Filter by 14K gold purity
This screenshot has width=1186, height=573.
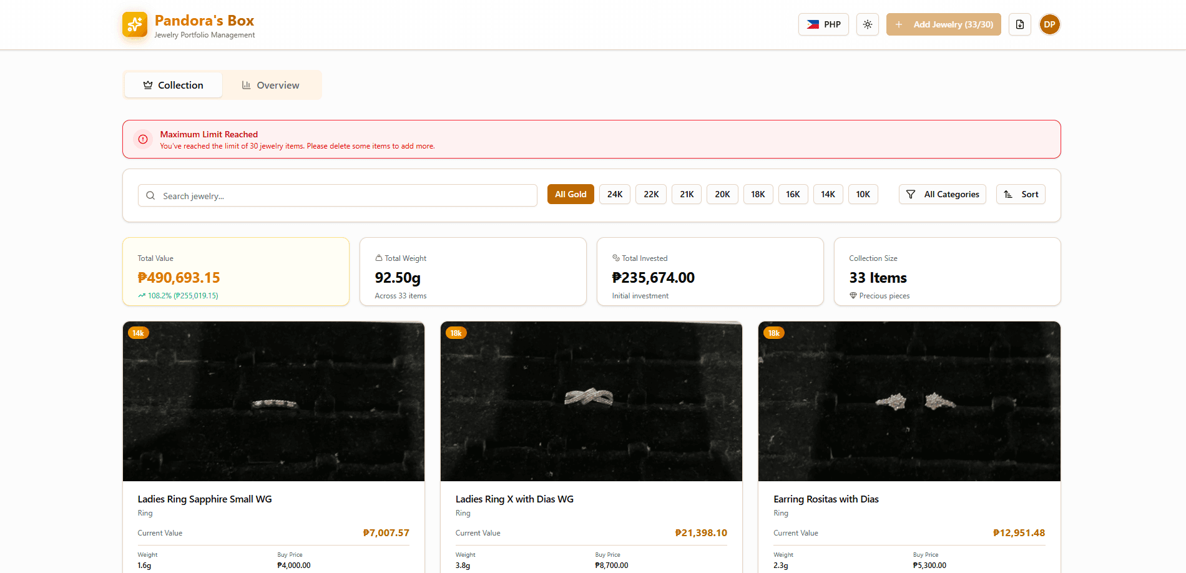[x=828, y=194]
